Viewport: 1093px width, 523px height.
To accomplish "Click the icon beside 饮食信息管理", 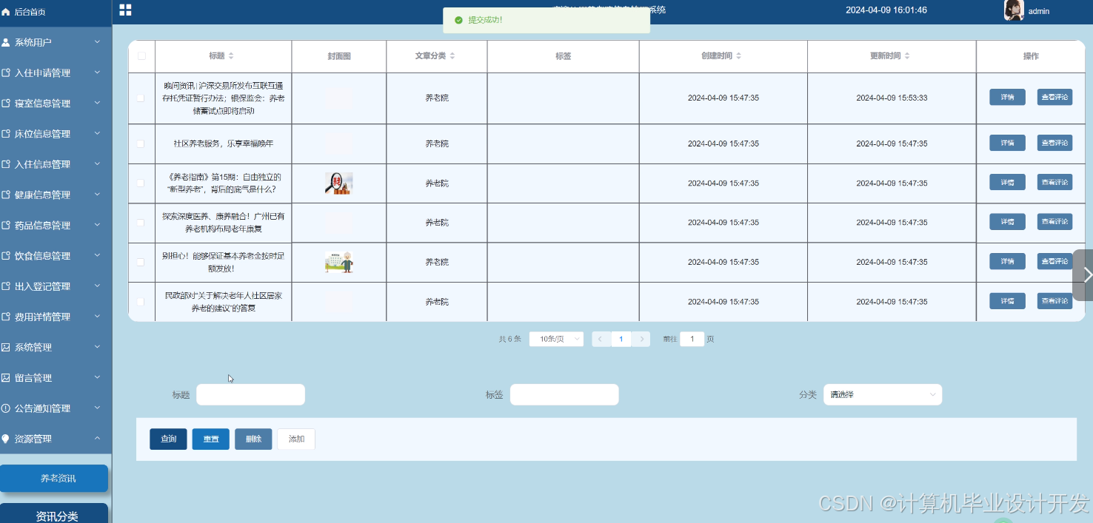I will click(x=6, y=255).
